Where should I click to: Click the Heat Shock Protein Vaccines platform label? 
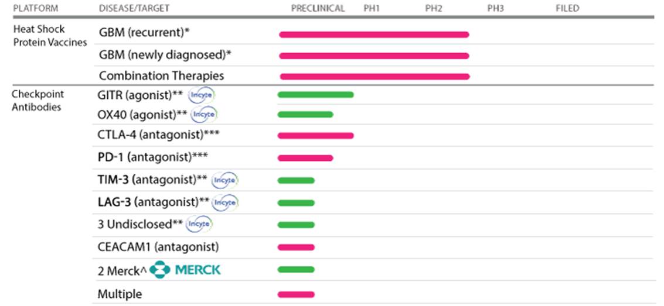(x=49, y=36)
